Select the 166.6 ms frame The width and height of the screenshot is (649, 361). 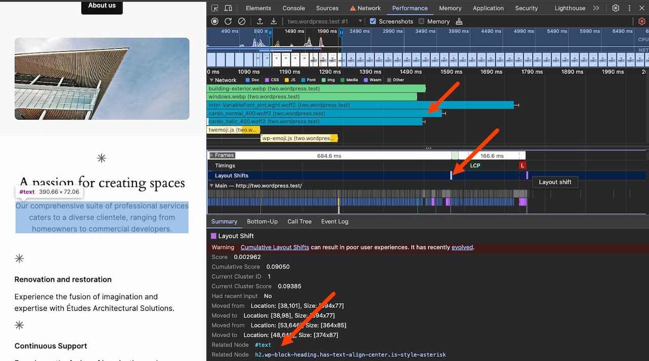coord(492,156)
